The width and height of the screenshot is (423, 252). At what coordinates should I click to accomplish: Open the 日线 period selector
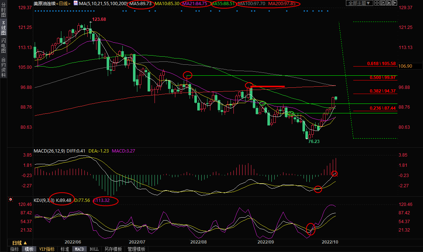(x=20, y=243)
